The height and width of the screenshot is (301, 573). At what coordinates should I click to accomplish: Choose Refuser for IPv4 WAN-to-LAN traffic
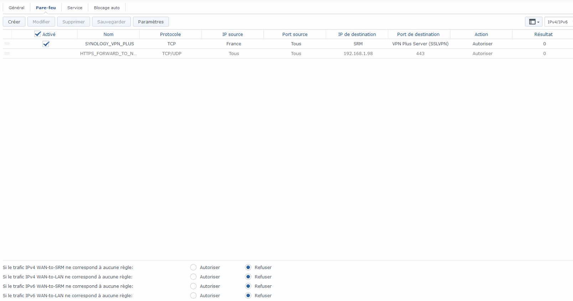click(x=248, y=276)
